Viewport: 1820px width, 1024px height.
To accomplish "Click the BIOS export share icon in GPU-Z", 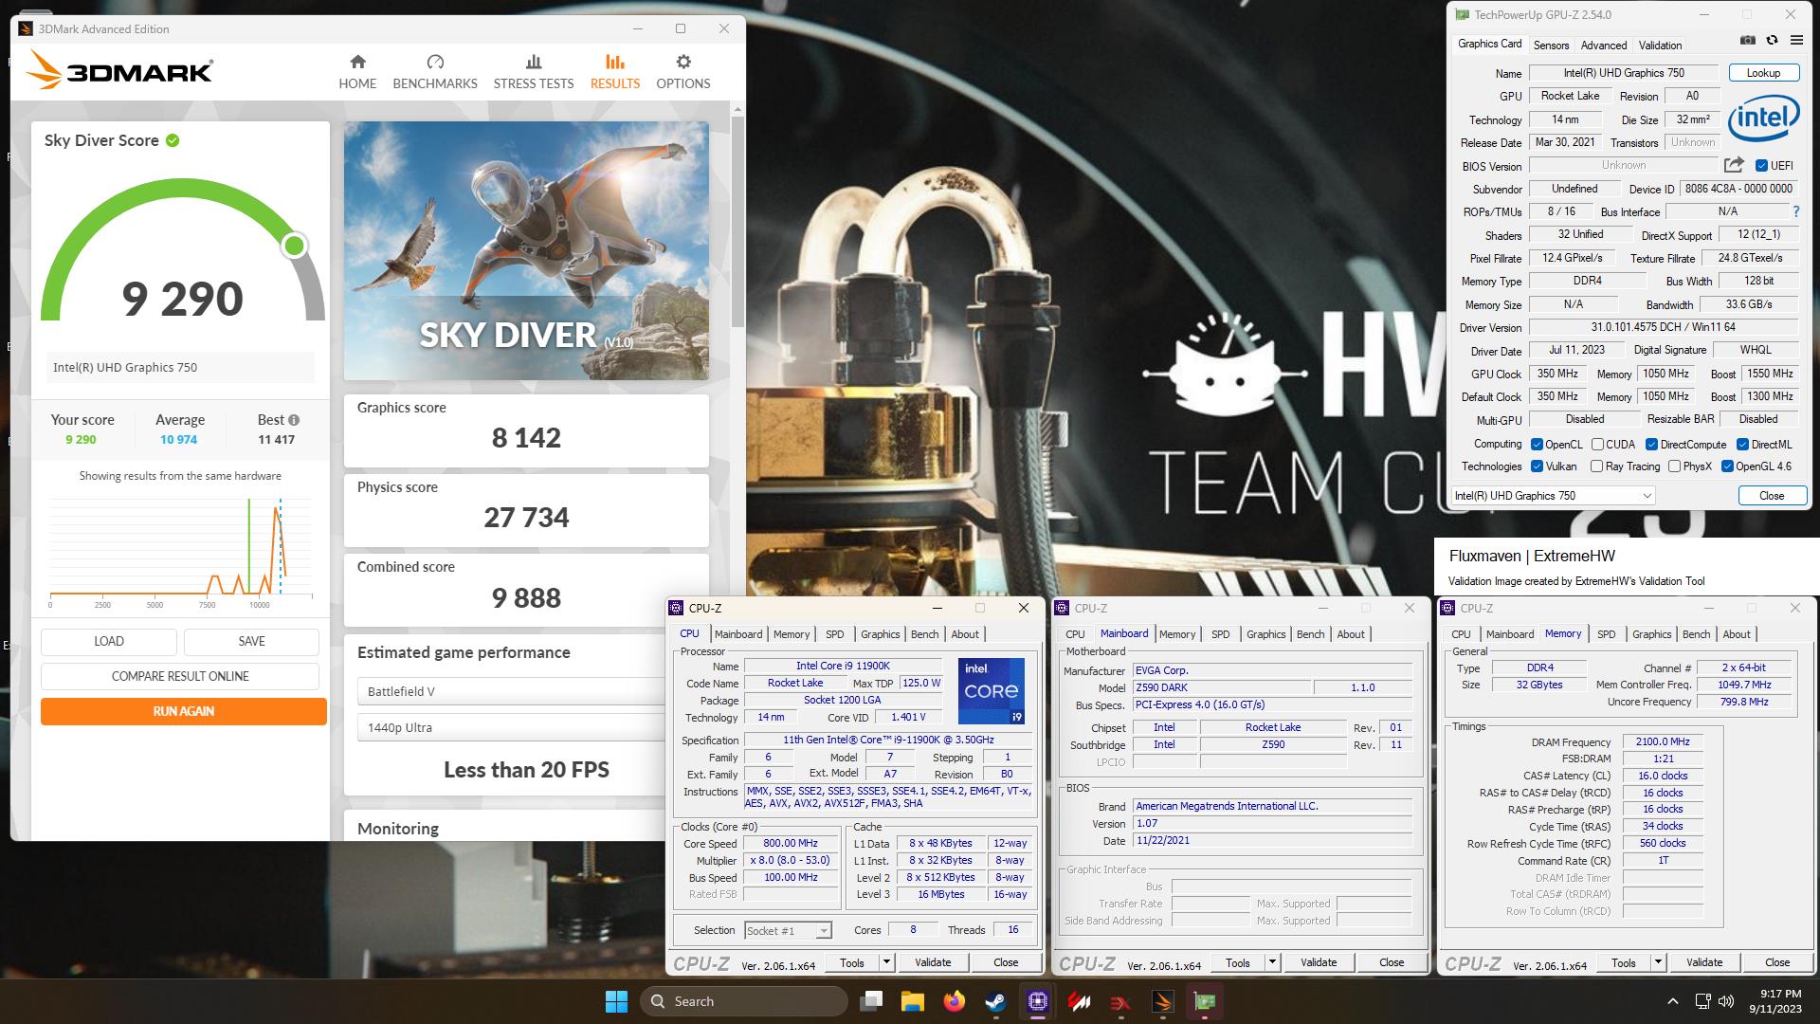I will pos(1734,165).
